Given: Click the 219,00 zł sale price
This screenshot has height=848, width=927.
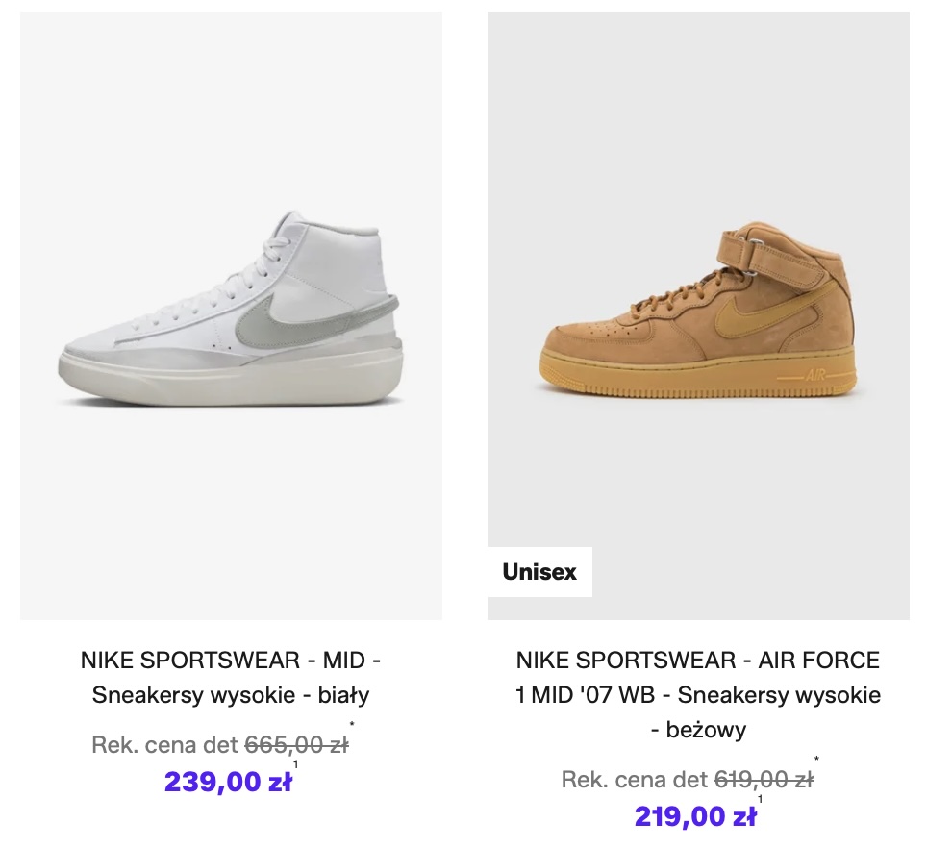Looking at the screenshot, I should click(694, 816).
